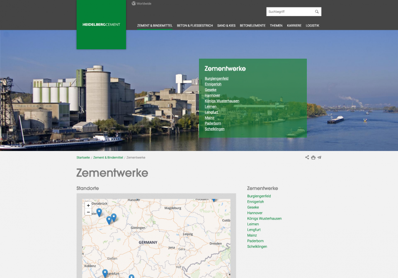
Task: Open Schelklingen in the right sidebar list
Action: pos(257,246)
